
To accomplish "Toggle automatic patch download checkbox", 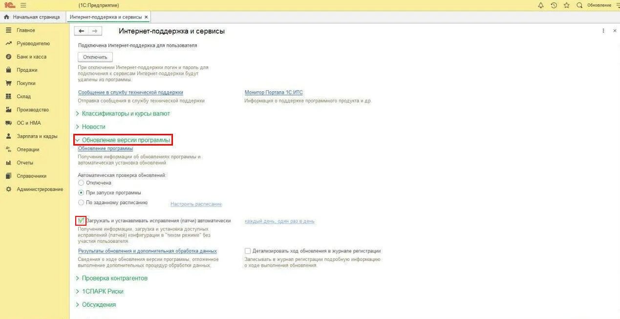I will pos(81,221).
